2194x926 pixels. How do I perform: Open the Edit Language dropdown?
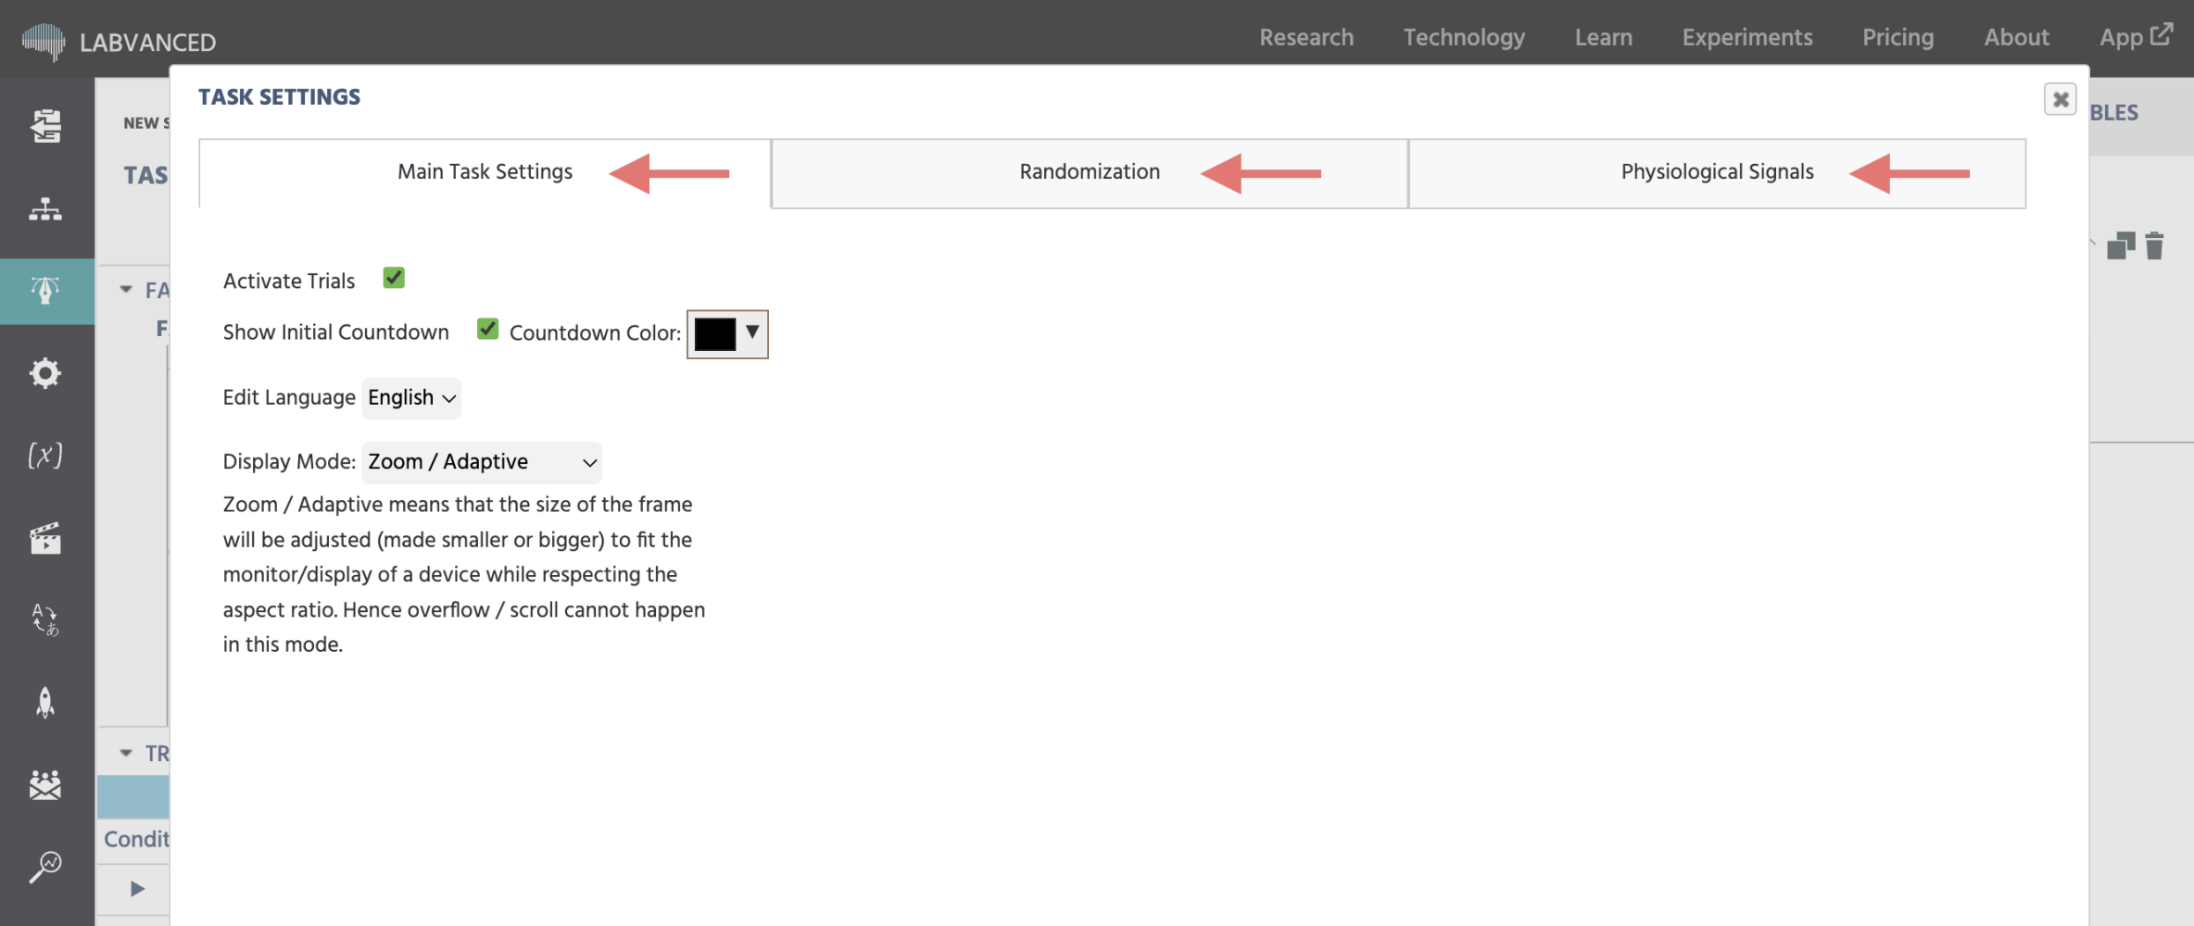pos(410,397)
